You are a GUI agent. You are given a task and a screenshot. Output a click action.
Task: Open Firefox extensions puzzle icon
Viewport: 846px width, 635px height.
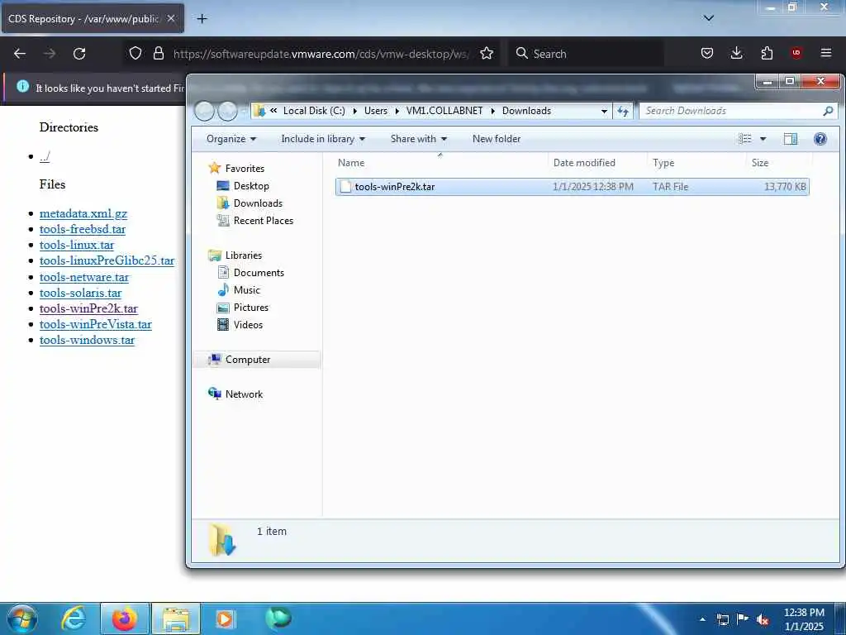point(767,53)
